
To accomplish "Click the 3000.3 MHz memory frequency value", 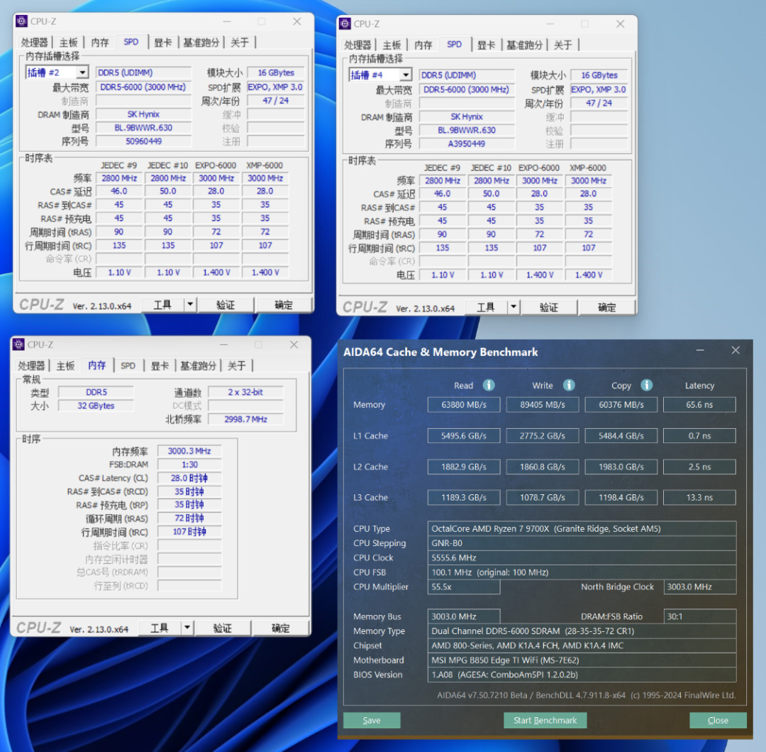I will 189,451.
